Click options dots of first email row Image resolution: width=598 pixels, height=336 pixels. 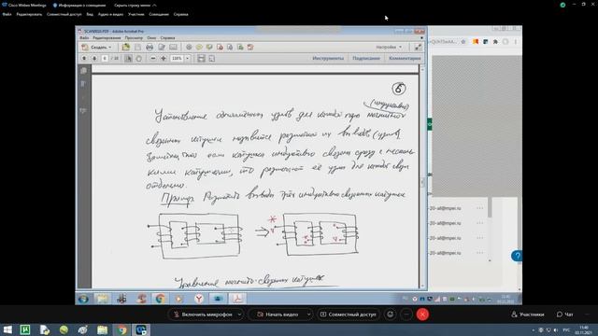tap(479, 208)
